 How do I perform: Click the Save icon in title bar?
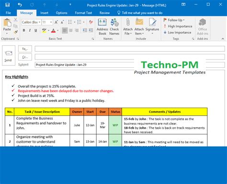[x=7, y=5]
